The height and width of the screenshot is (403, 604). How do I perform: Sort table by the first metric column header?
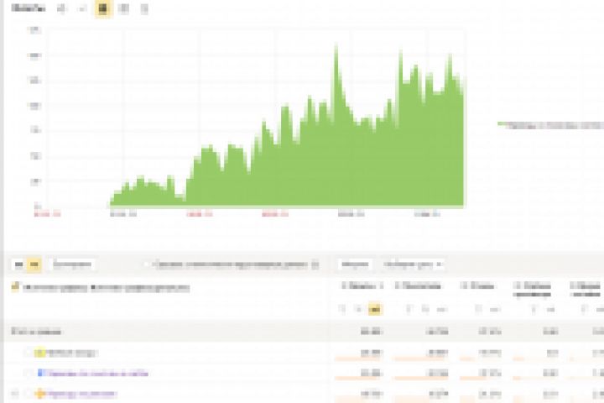click(362, 286)
